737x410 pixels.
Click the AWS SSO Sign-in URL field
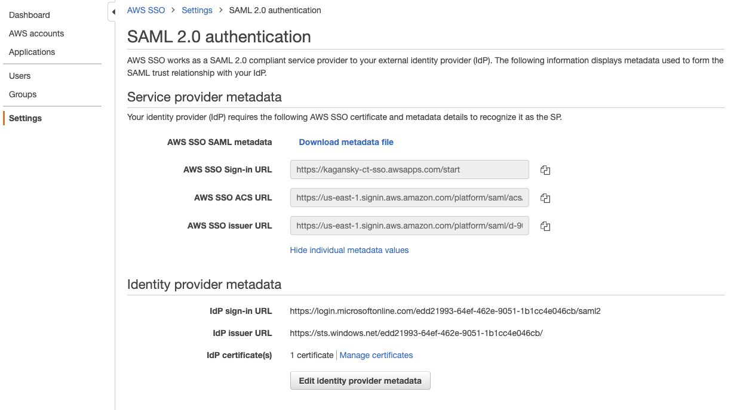410,169
